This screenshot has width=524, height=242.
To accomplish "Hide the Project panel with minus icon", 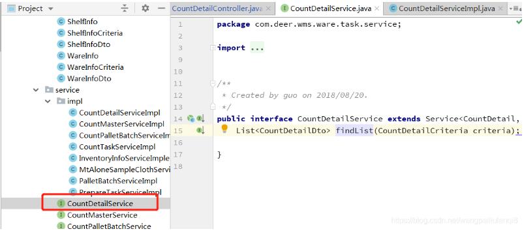I will click(161, 8).
